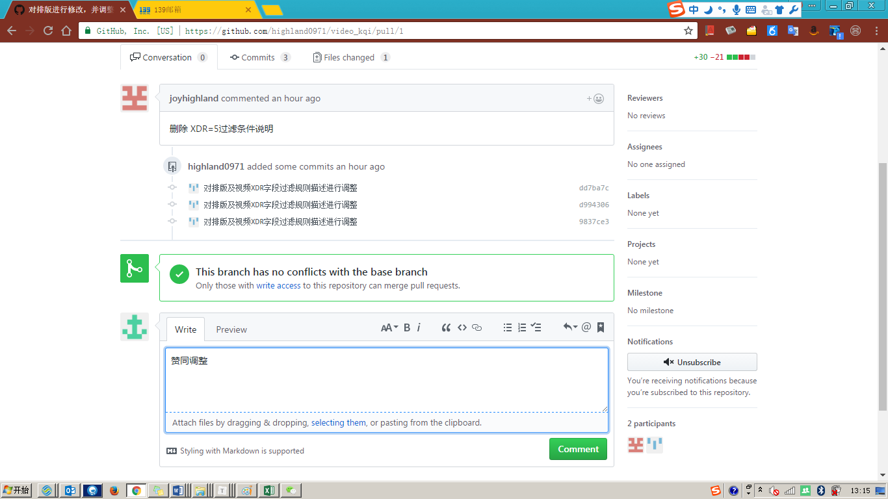Insert a quote block icon
This screenshot has height=499, width=888.
[x=446, y=327]
